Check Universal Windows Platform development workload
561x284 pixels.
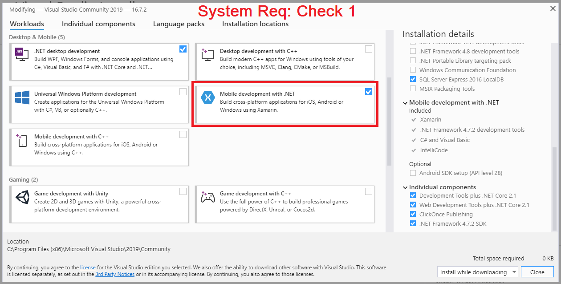[183, 92]
